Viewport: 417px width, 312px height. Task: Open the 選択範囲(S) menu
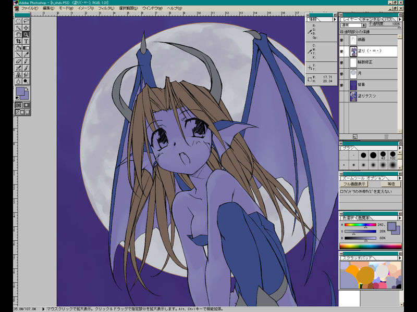coord(128,8)
